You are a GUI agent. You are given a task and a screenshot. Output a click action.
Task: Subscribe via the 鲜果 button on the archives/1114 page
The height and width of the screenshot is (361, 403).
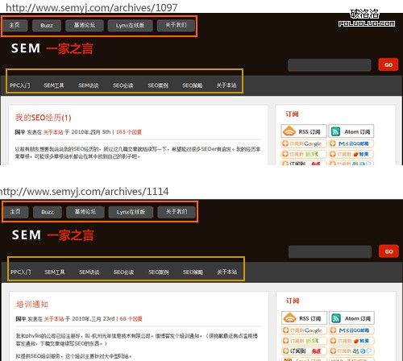coord(351,341)
